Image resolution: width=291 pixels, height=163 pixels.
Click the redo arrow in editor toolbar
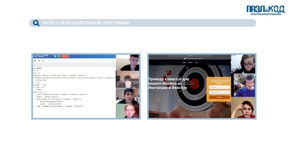point(43,61)
